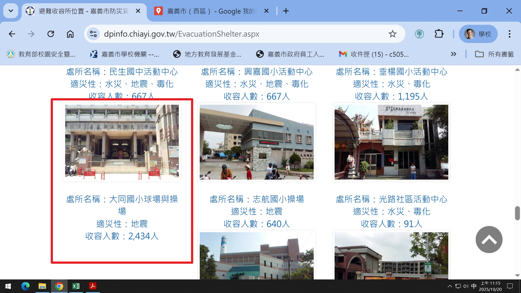Open Excel from the taskbar
521x293 pixels.
[x=76, y=286]
